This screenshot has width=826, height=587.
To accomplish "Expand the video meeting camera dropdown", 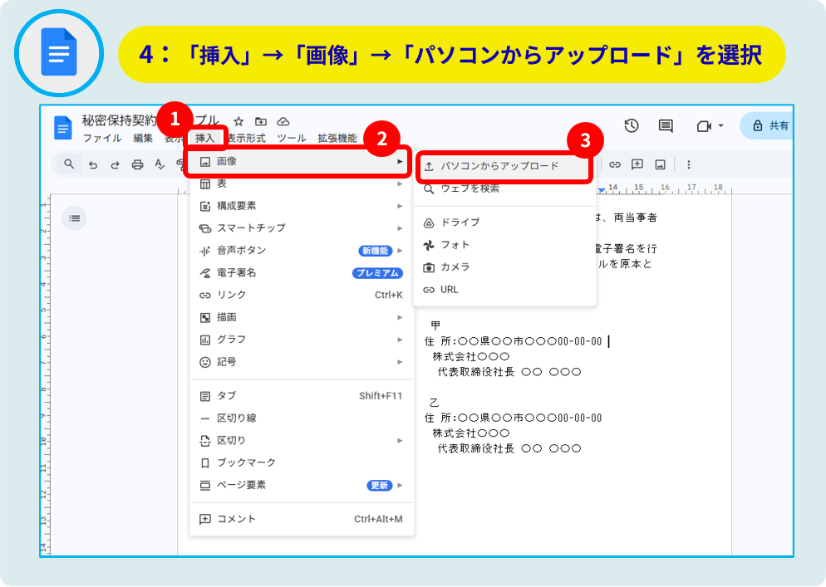I will [x=720, y=126].
